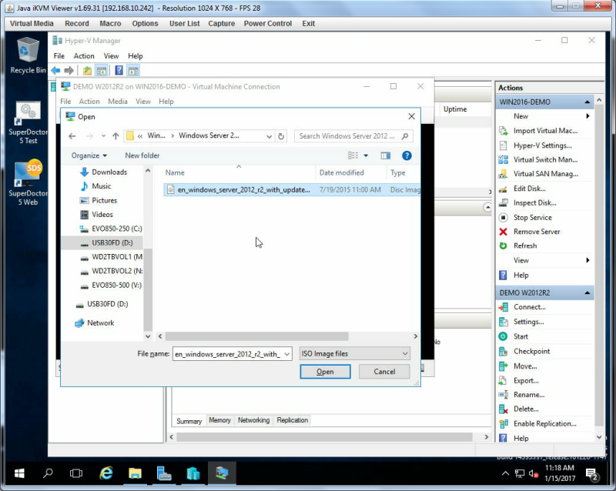Screen dimensions: 616x491
Task: Select SuperDoctor 5 Test desktop icon
Action: [28, 122]
